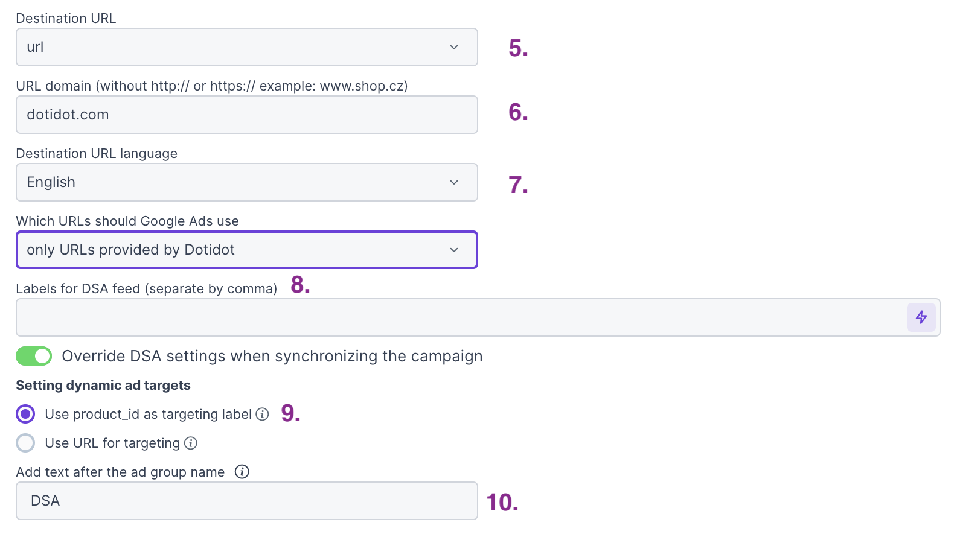Click the Use product_id as targeting label text
The height and width of the screenshot is (537, 954).
(x=148, y=414)
